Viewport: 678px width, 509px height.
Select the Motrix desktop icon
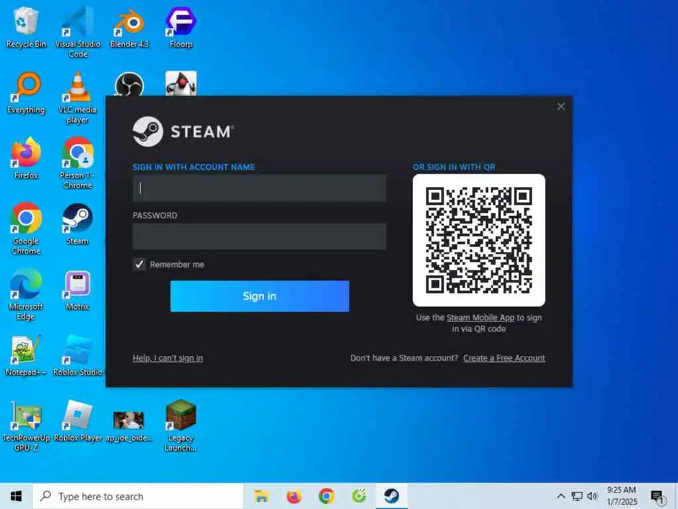[x=78, y=290]
